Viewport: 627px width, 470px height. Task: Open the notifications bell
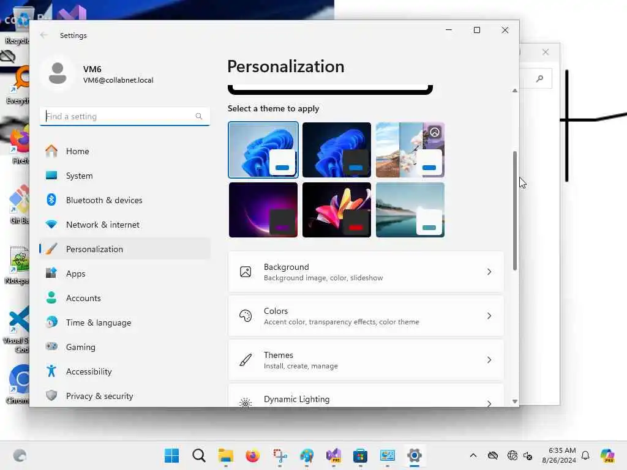(x=585, y=455)
